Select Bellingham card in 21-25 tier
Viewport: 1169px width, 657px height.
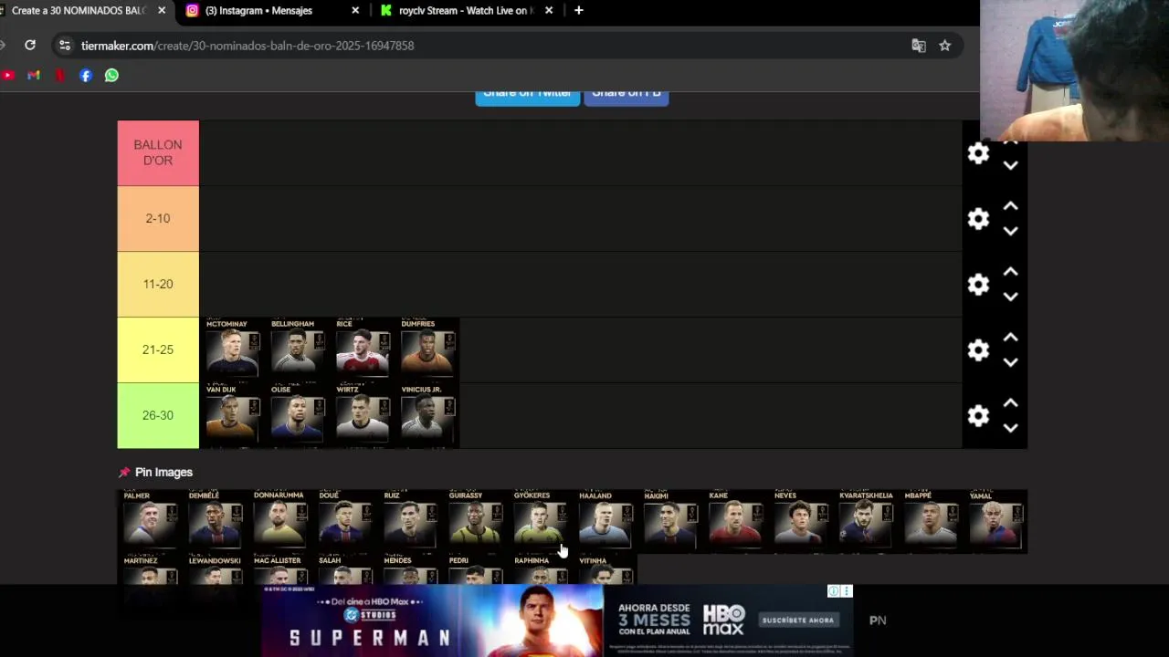point(297,350)
